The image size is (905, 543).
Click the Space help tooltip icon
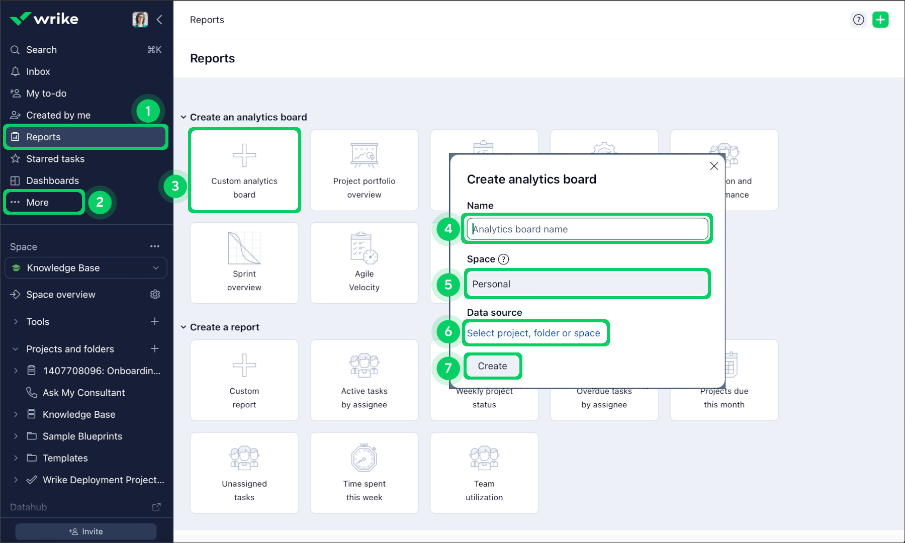(x=503, y=259)
